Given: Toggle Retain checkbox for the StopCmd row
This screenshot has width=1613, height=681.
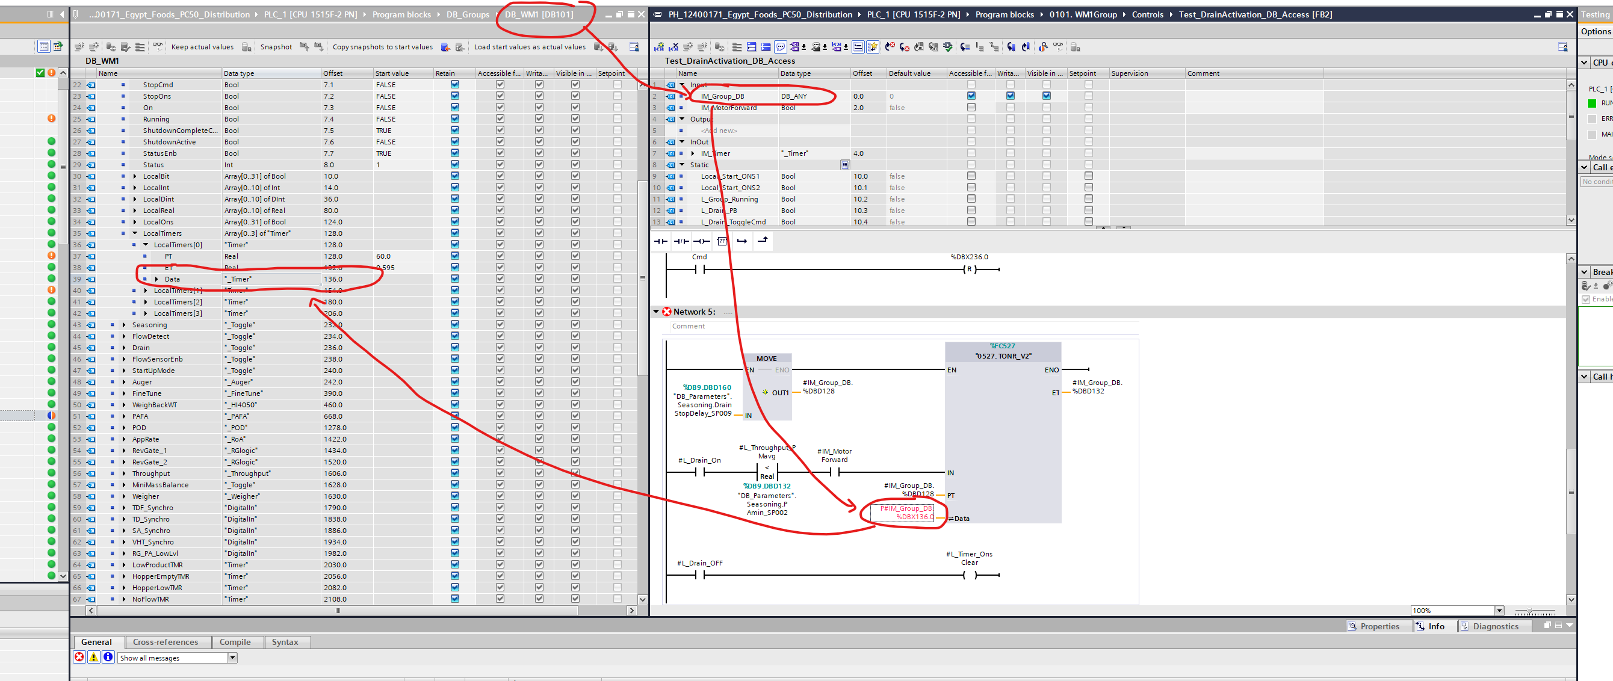Looking at the screenshot, I should point(454,84).
